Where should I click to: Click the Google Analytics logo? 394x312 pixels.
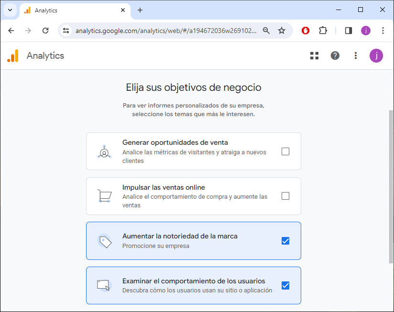tap(13, 56)
